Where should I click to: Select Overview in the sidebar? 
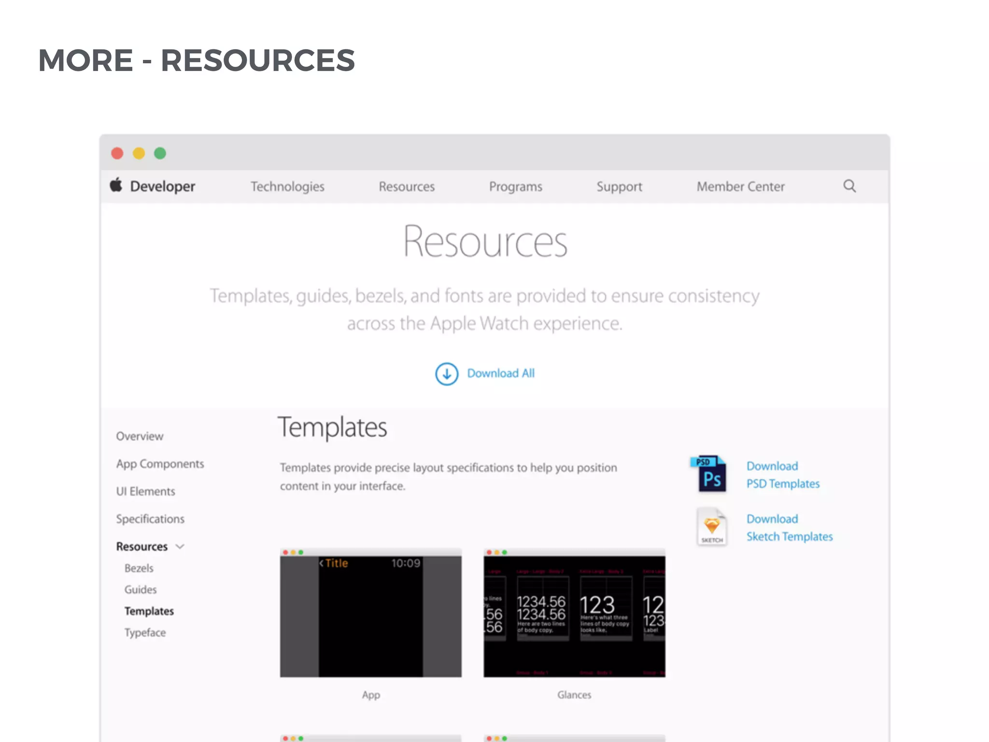click(140, 436)
